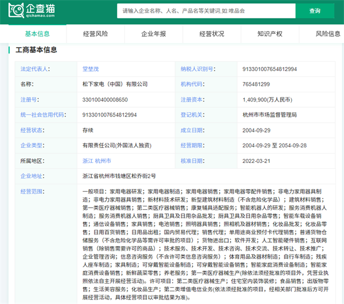344x304 pixels.
Task: Focus the company name search field
Action: pos(206,11)
